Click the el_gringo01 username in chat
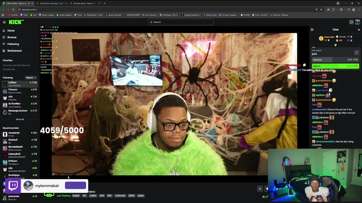 point(321,90)
